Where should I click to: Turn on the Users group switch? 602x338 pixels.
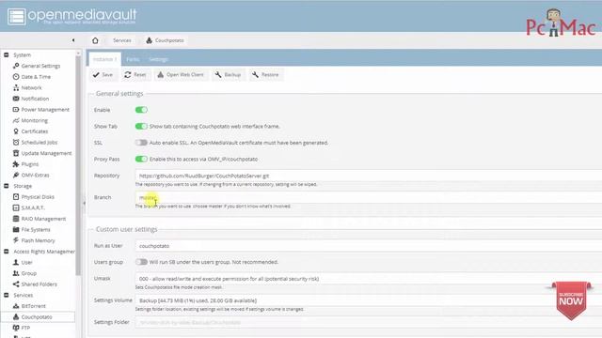(141, 262)
